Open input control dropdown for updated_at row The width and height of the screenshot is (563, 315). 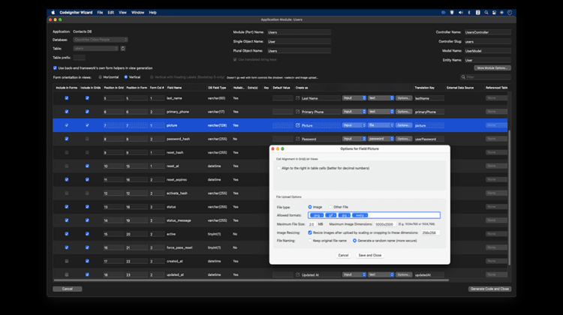click(x=354, y=274)
